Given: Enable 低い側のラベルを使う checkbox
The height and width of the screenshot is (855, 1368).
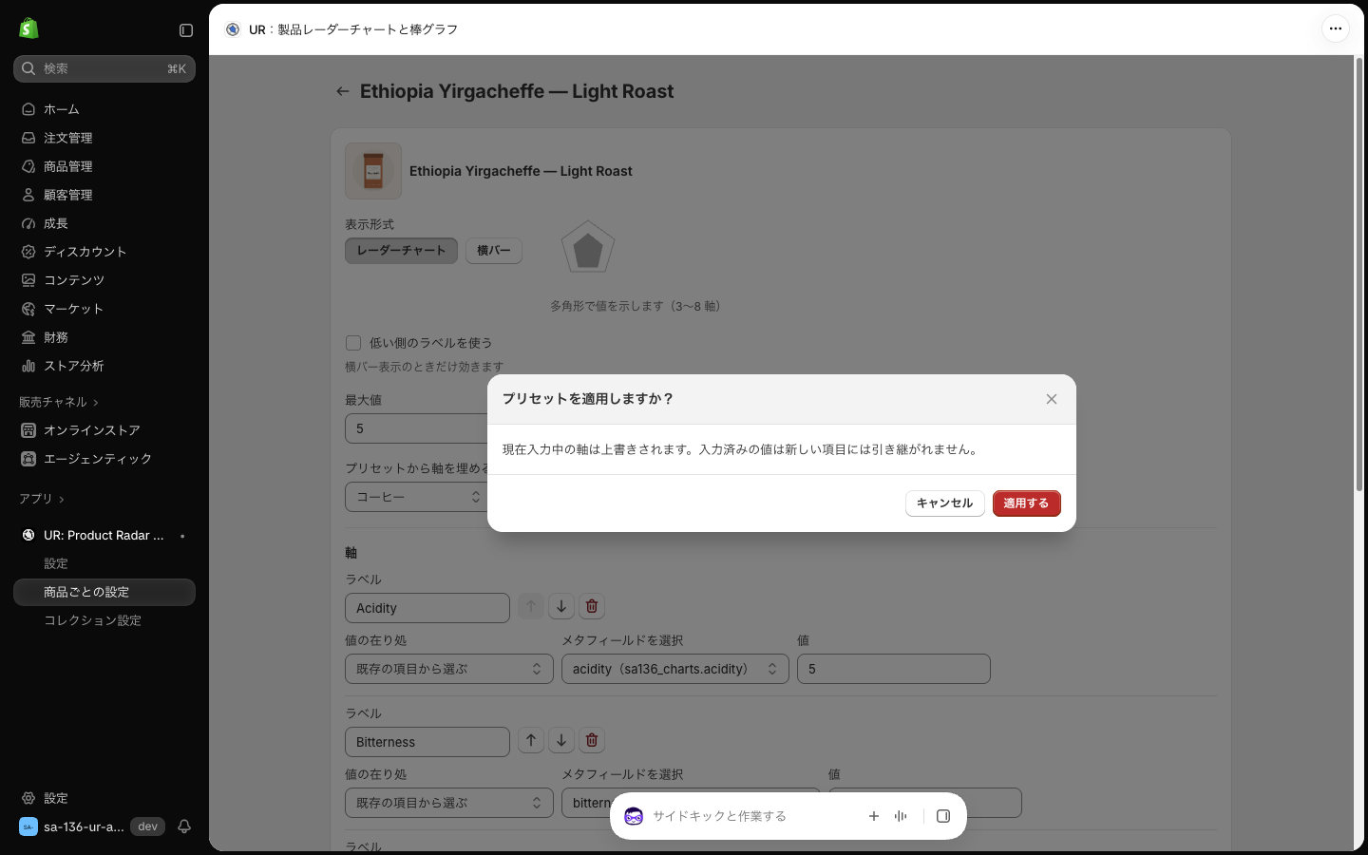Looking at the screenshot, I should coord(353,343).
